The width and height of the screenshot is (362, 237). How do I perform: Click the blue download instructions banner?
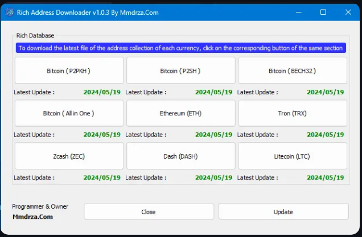(x=180, y=48)
